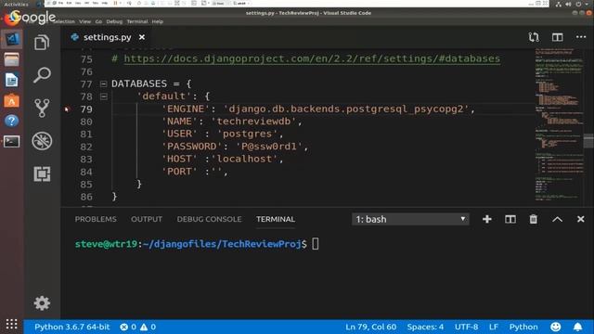Split the editor using the split icon
Image resolution: width=594 pixels, height=334 pixels.
pos(557,37)
